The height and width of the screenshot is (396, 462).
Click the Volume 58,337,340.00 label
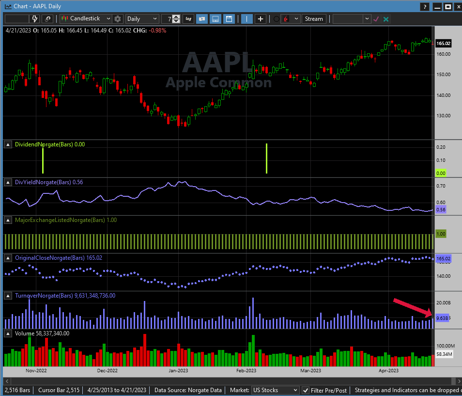(x=42, y=333)
